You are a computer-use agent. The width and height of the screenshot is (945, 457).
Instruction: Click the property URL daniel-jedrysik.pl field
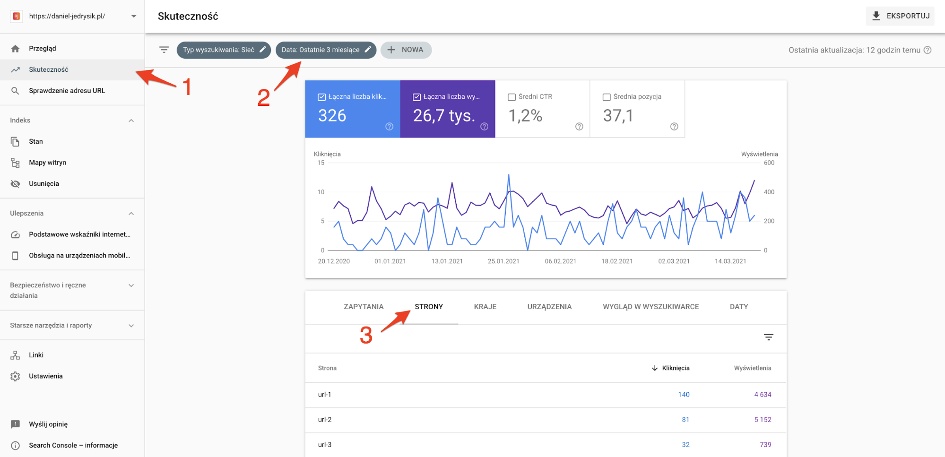pyautogui.click(x=73, y=16)
